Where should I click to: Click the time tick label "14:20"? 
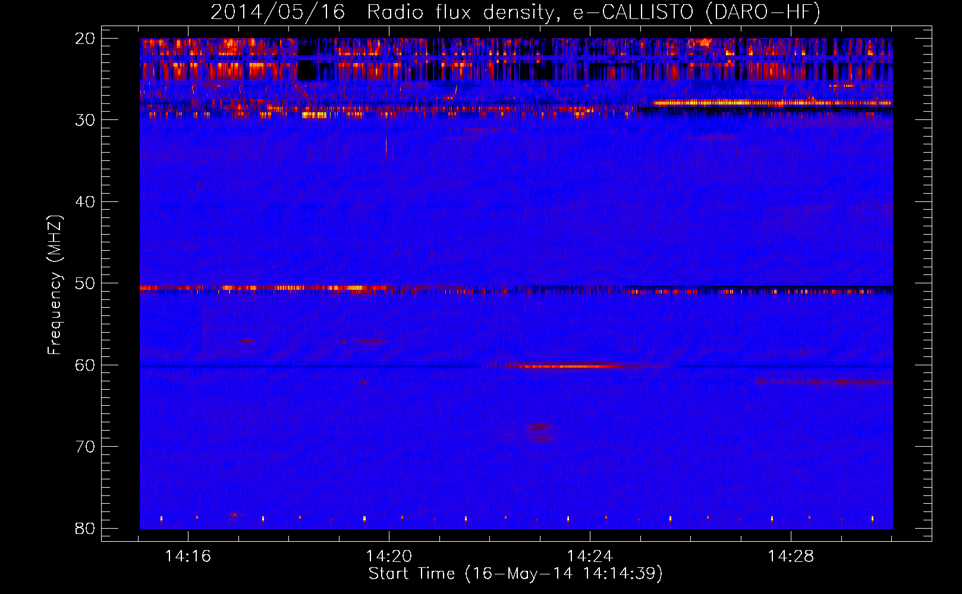click(389, 557)
